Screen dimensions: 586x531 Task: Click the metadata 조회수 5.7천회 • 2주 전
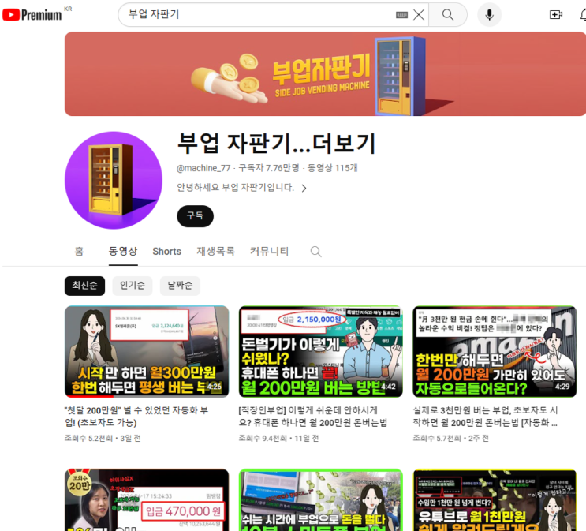pos(450,438)
